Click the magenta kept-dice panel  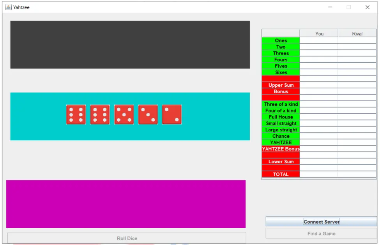coord(126,204)
